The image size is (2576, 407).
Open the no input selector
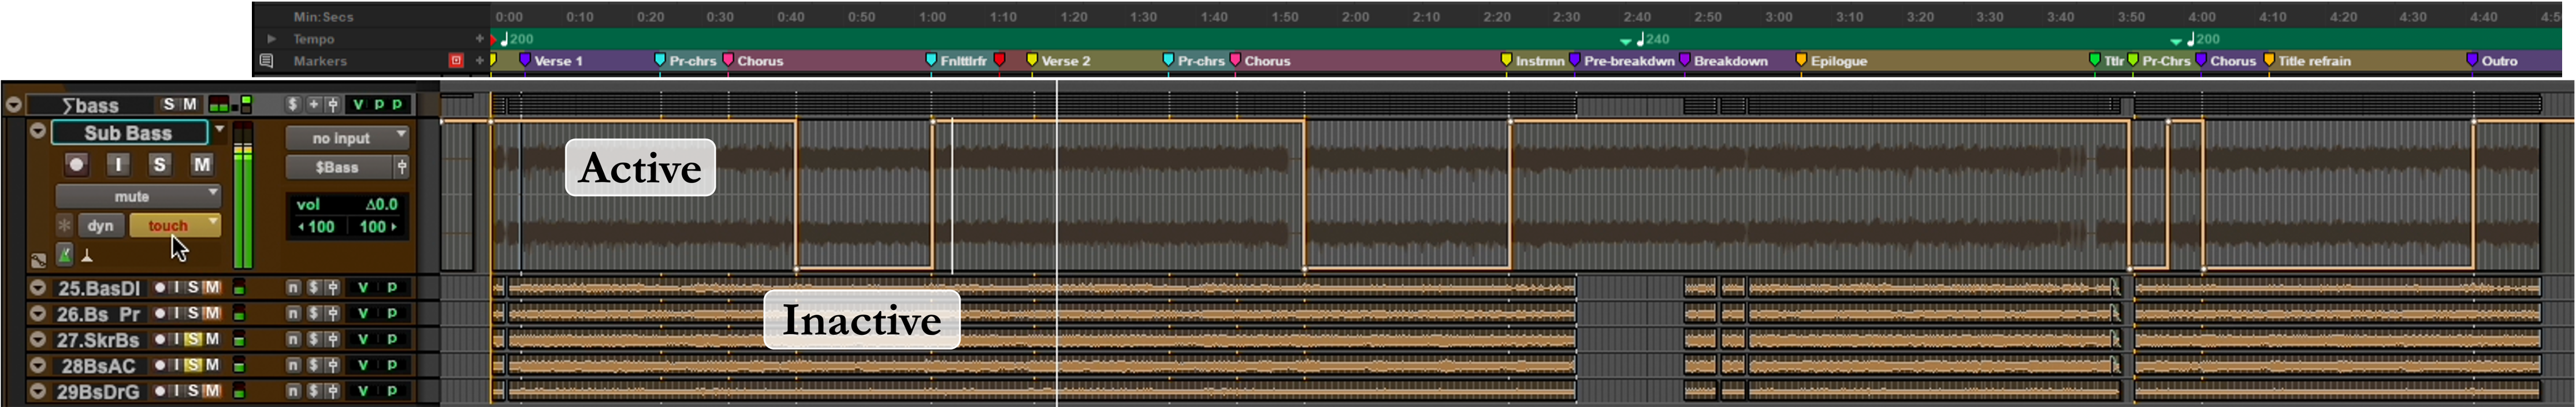tap(347, 138)
